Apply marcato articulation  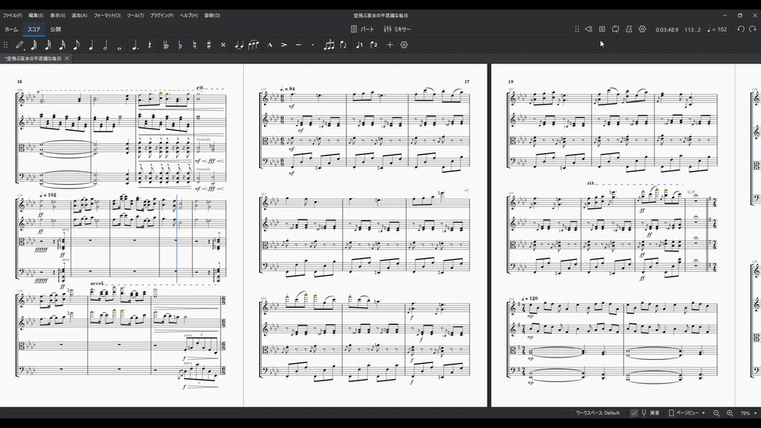pyautogui.click(x=270, y=44)
